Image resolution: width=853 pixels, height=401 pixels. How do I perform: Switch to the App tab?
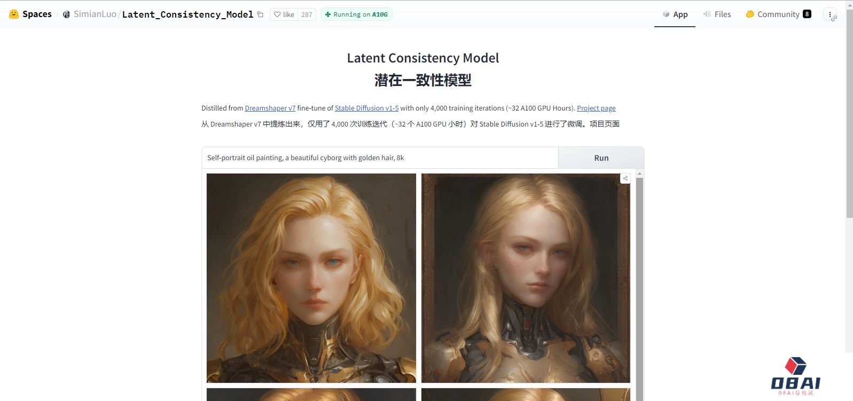[675, 14]
